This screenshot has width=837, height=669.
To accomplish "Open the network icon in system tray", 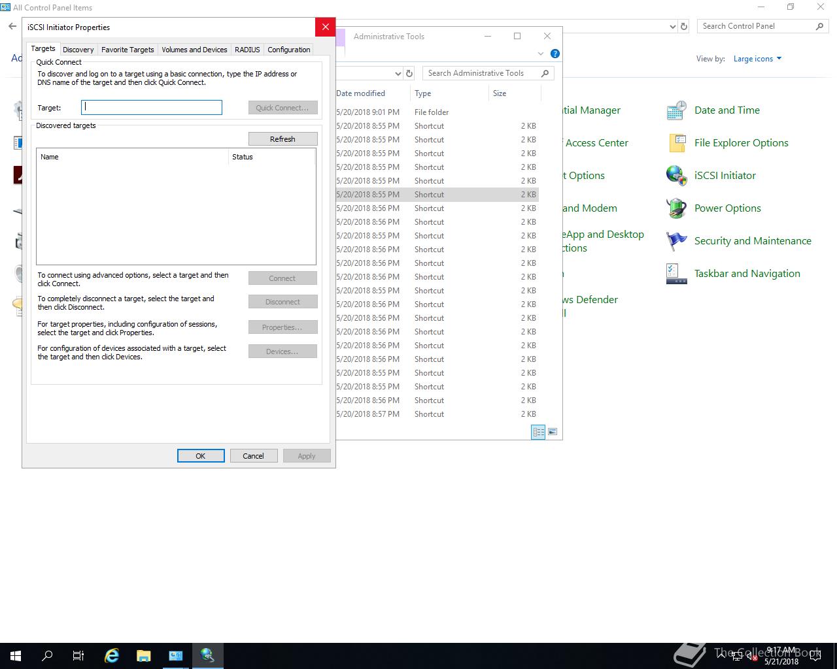I will (x=736, y=656).
